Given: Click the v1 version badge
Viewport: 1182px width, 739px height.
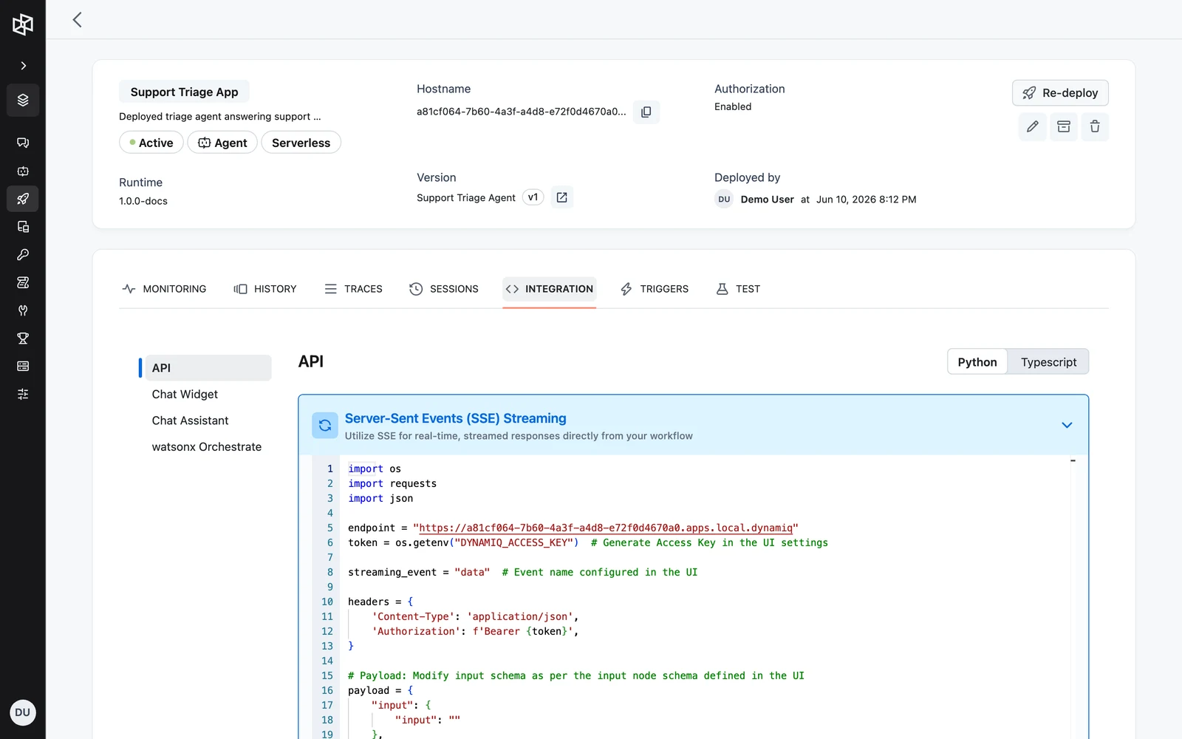Looking at the screenshot, I should pyautogui.click(x=533, y=197).
